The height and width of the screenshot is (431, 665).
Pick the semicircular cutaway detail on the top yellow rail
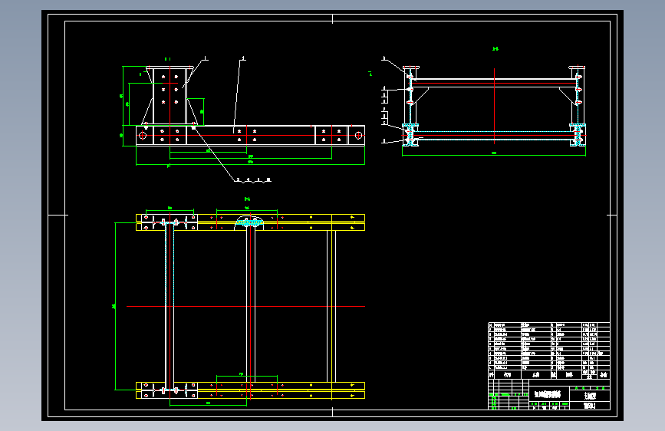click(x=249, y=222)
